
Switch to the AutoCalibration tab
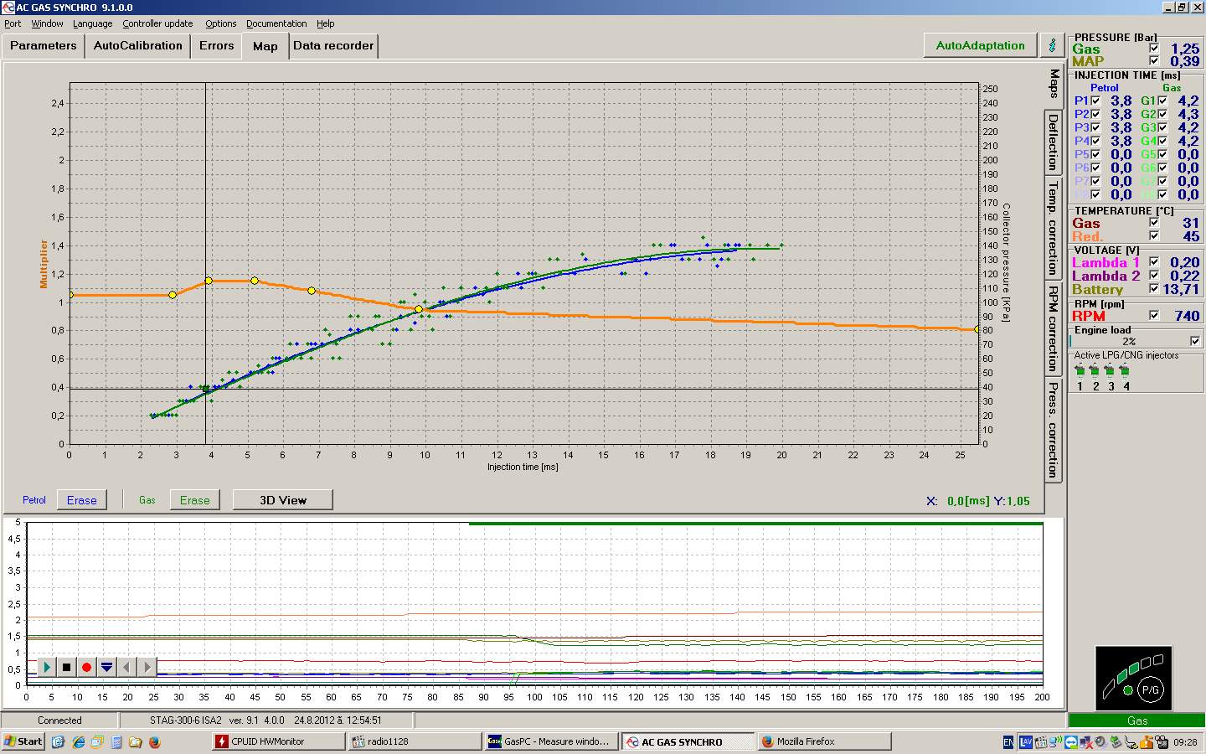[x=137, y=46]
